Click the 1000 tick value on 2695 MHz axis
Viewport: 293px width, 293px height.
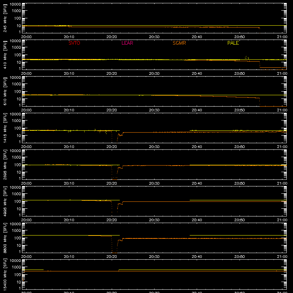coord(16,157)
